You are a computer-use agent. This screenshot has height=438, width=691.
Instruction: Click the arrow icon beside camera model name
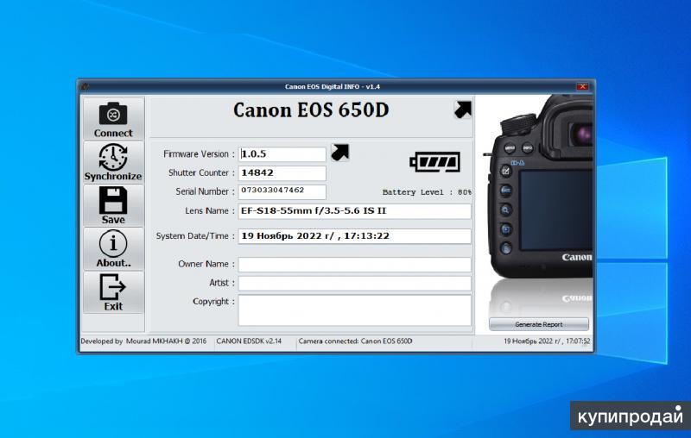[463, 109]
